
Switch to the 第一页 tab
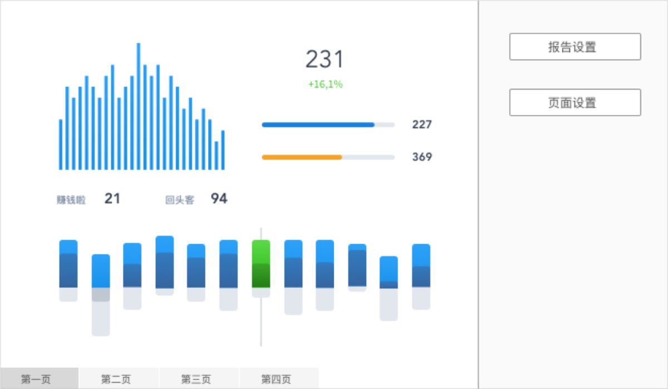point(40,378)
